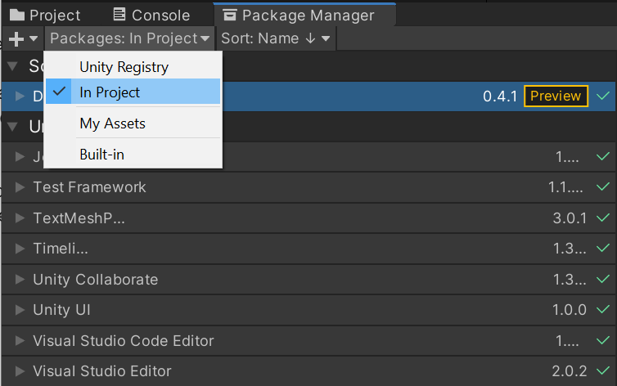Open the Packages: In Project dropdown

pyautogui.click(x=131, y=38)
